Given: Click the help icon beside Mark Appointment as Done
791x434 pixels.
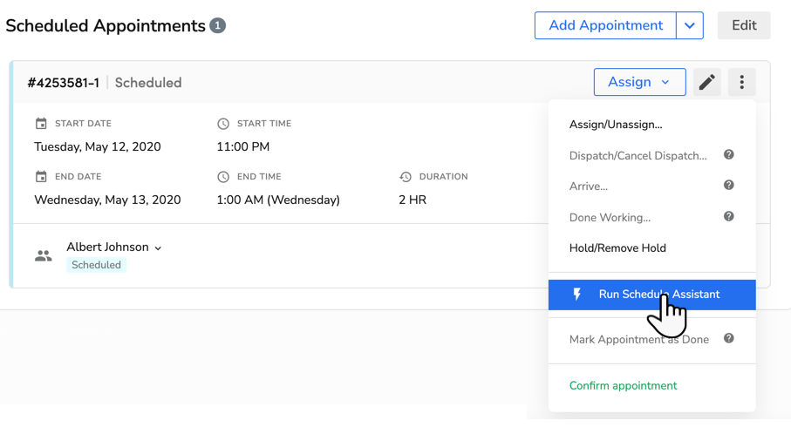Looking at the screenshot, I should (728, 338).
